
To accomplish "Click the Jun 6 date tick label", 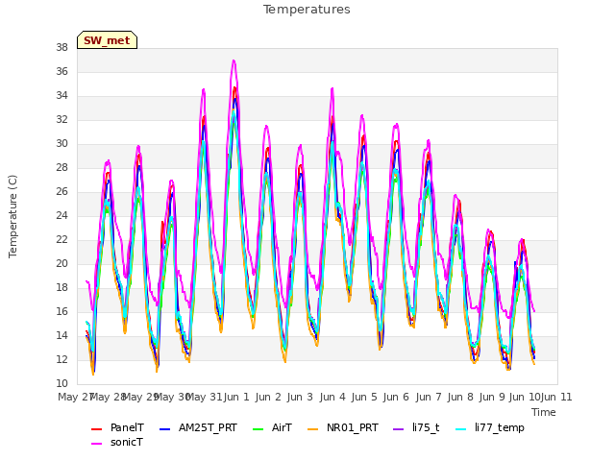I will coord(396,397).
